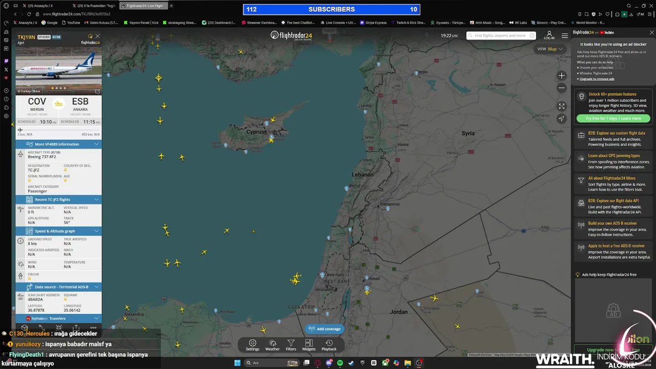Collapse More VF4089 information section

58,144
